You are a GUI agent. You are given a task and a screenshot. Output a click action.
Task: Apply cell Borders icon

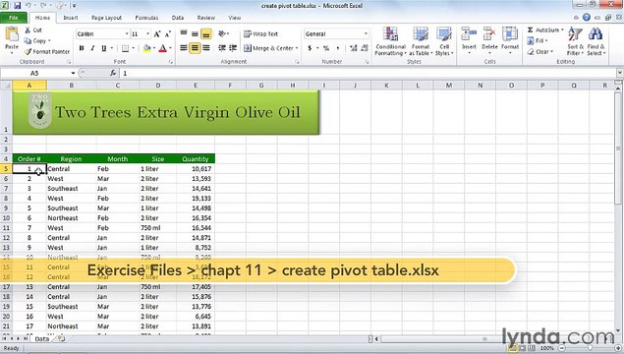coord(125,48)
